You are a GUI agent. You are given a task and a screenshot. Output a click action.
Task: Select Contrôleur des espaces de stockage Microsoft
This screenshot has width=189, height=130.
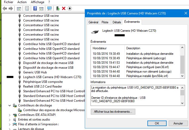(54, 110)
